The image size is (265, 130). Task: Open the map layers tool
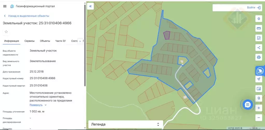[259, 19]
